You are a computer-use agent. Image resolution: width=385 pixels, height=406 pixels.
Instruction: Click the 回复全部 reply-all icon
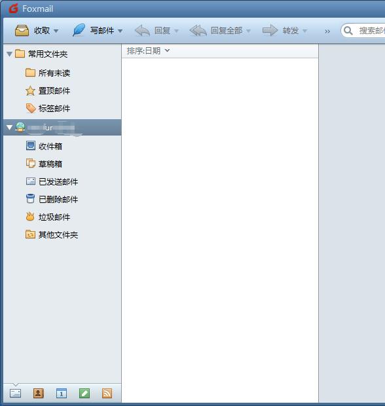198,31
